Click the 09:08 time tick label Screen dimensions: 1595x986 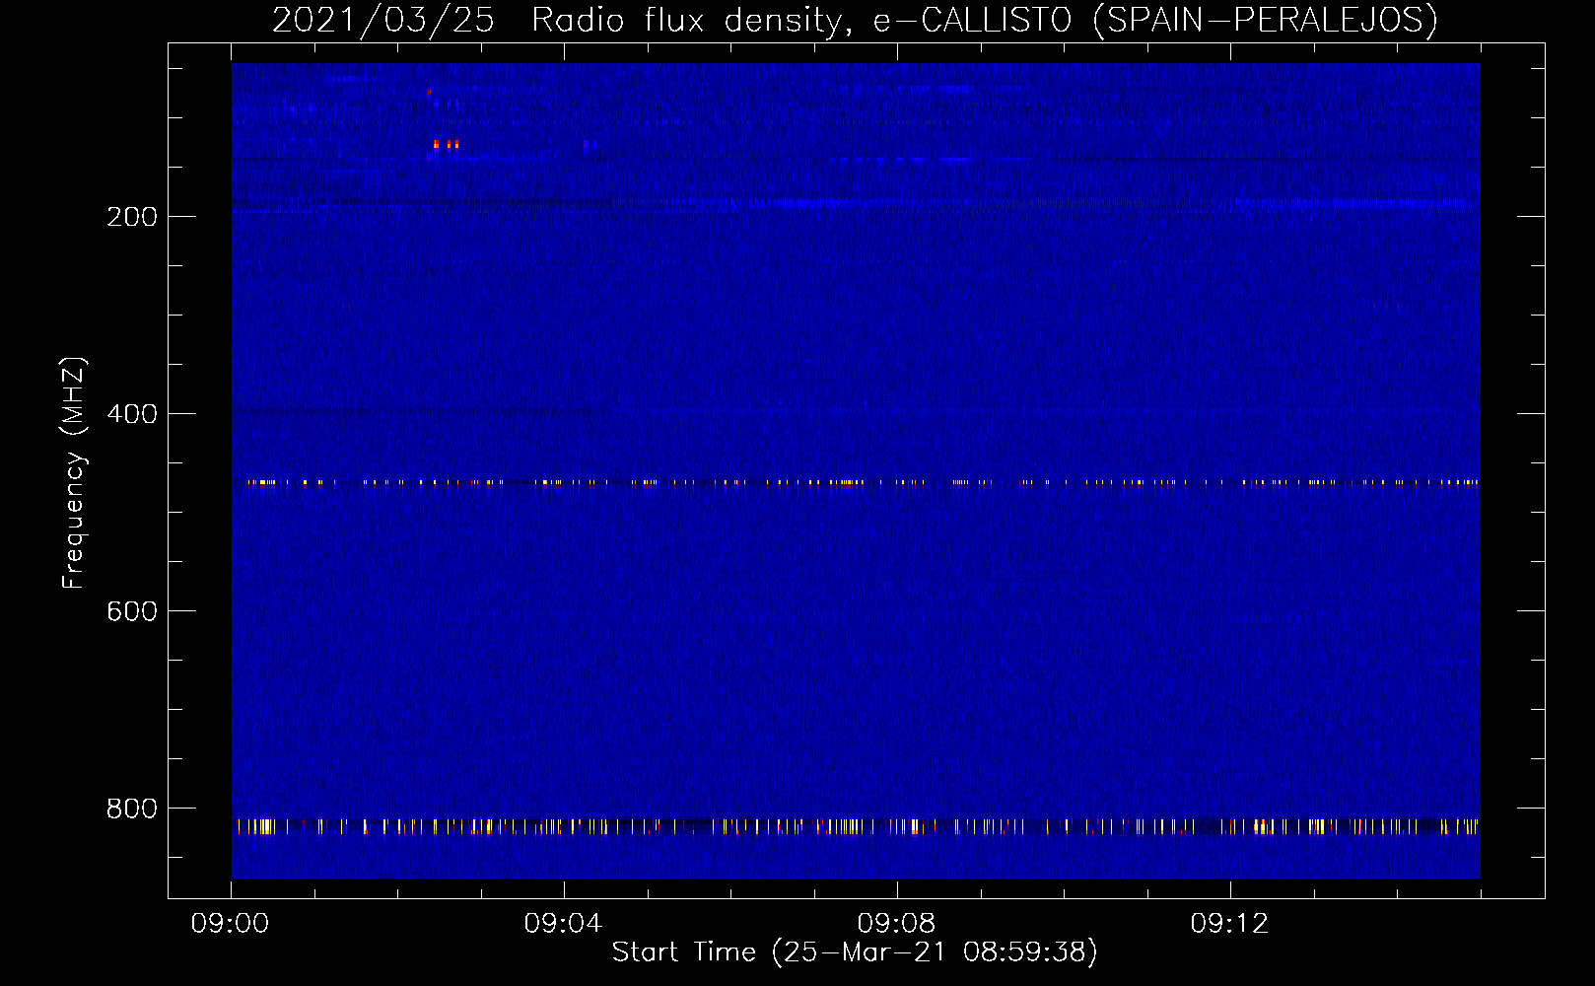coord(896,924)
